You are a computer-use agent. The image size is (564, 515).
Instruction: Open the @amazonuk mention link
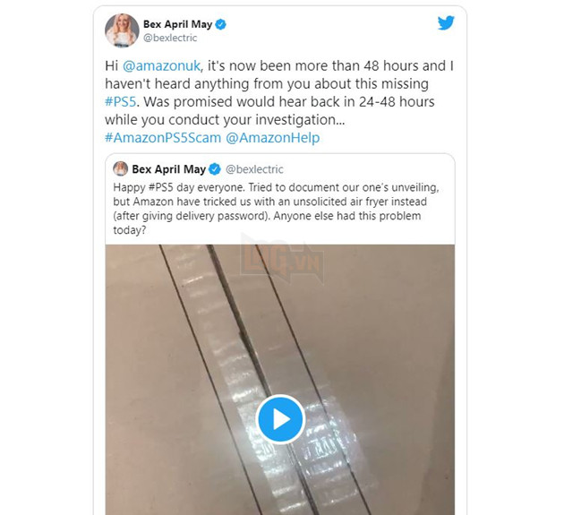(161, 66)
